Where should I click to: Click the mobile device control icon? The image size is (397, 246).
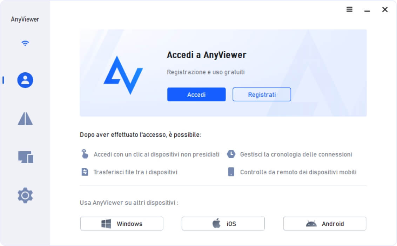point(231,172)
